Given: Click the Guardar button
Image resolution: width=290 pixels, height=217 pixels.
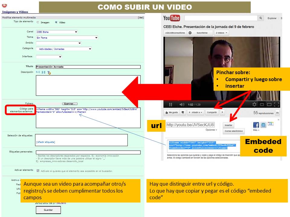Looking at the screenshot, I should point(48,210).
